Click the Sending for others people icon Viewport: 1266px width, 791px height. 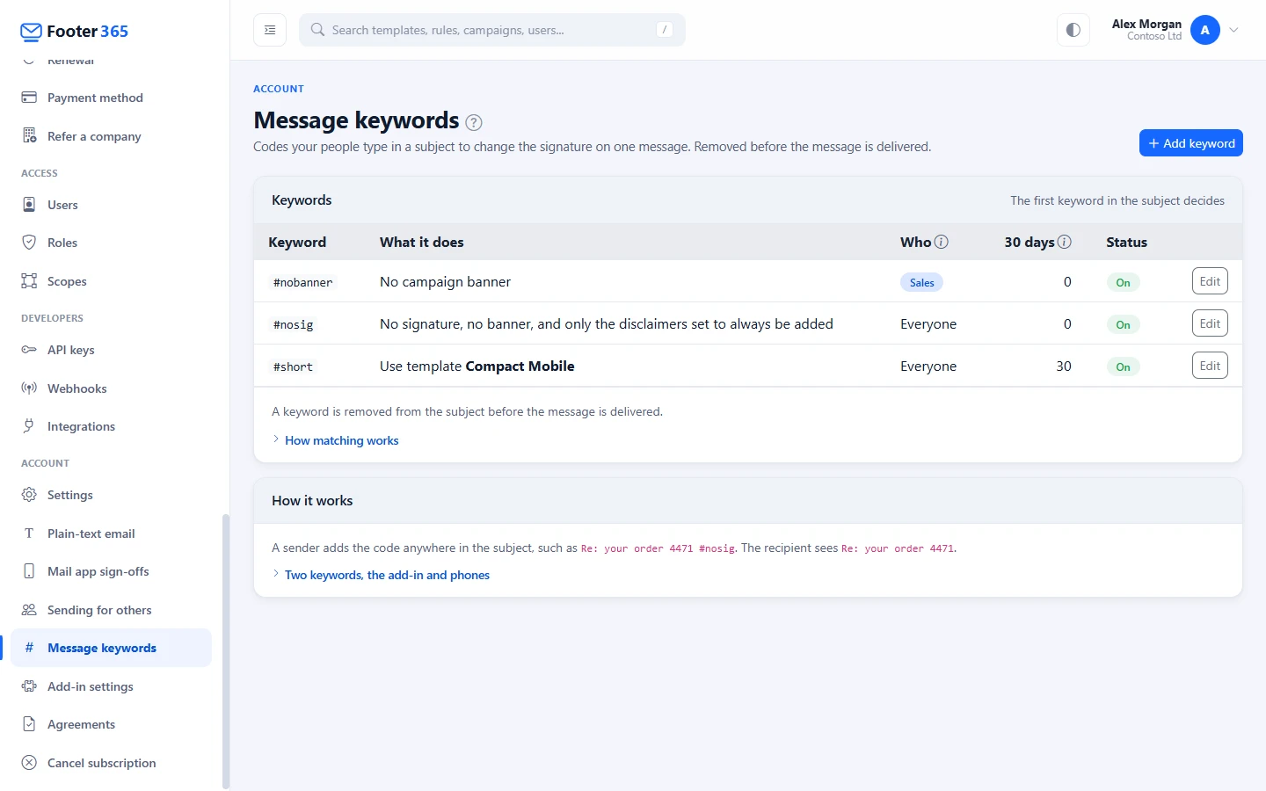[x=29, y=610]
